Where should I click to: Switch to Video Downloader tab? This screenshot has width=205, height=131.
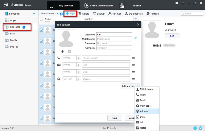(x=99, y=5)
